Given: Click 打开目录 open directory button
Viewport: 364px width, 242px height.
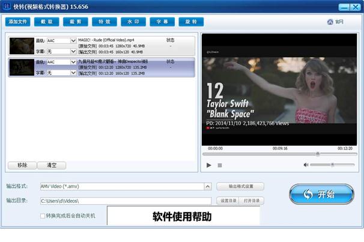Looking at the screenshot, I should point(252,201).
